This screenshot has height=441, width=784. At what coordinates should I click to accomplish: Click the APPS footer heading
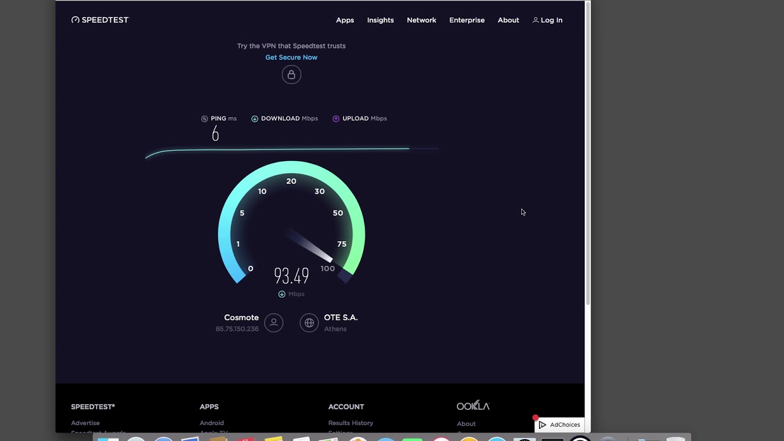coord(209,407)
